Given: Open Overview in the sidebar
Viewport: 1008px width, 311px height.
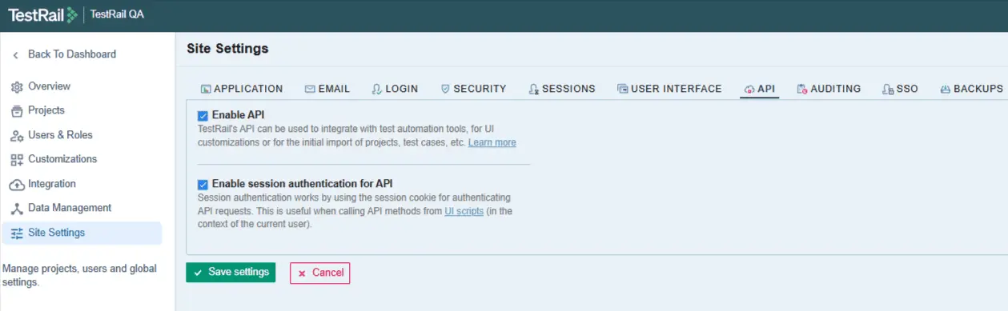Looking at the screenshot, I should tap(49, 86).
